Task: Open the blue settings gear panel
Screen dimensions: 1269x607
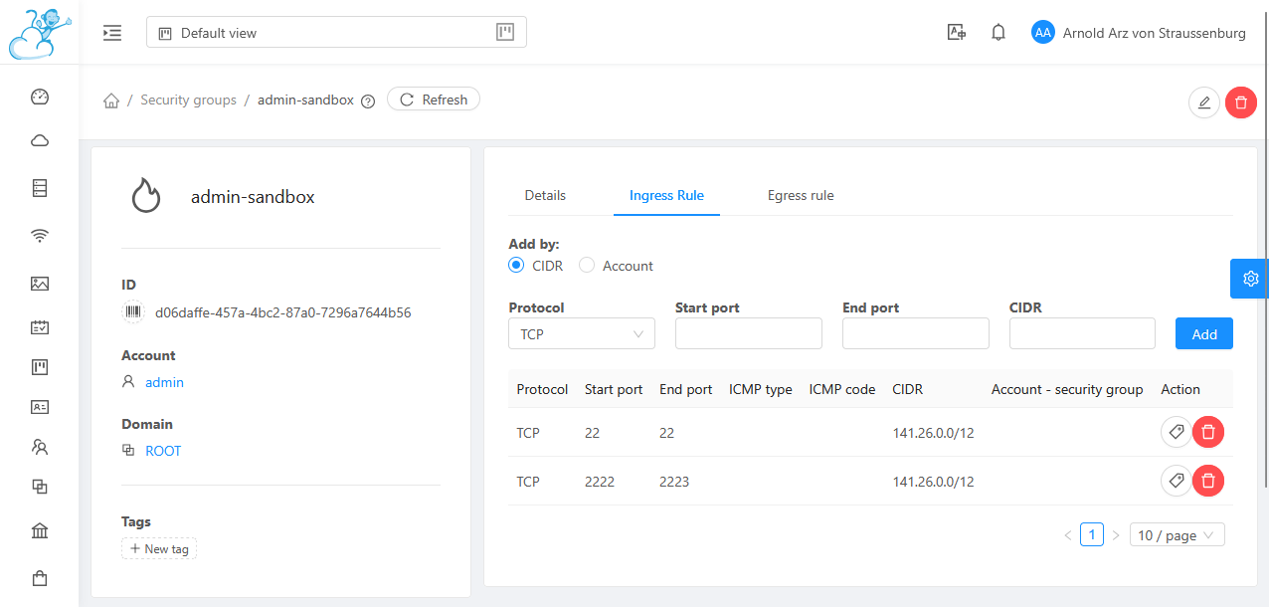Action: pos(1250,279)
